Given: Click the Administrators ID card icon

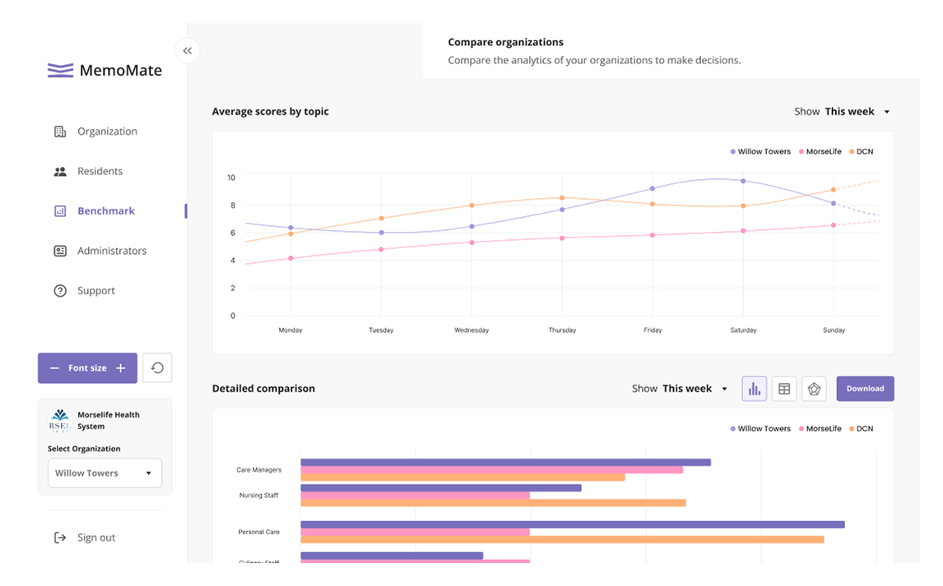Looking at the screenshot, I should tap(60, 251).
